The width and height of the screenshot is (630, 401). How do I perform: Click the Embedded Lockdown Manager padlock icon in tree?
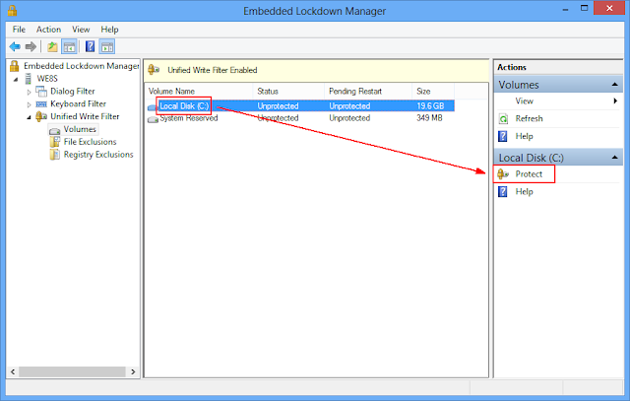(15, 66)
